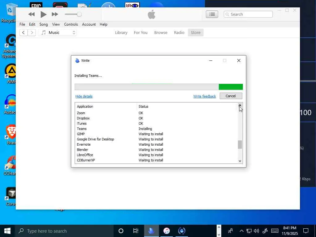This screenshot has height=237, width=316.
Task: Select the GIMP row in Ninite list
Action: click(156, 134)
